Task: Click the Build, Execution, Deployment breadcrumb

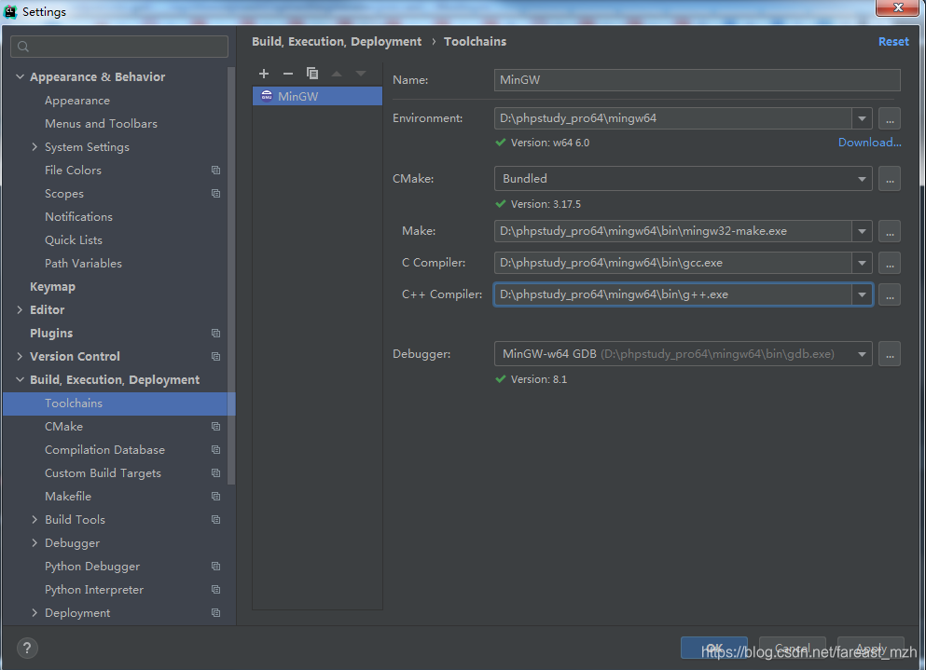Action: [337, 41]
